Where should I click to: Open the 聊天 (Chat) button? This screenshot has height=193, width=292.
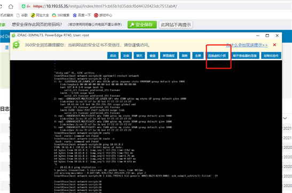pyautogui.click(x=139, y=55)
